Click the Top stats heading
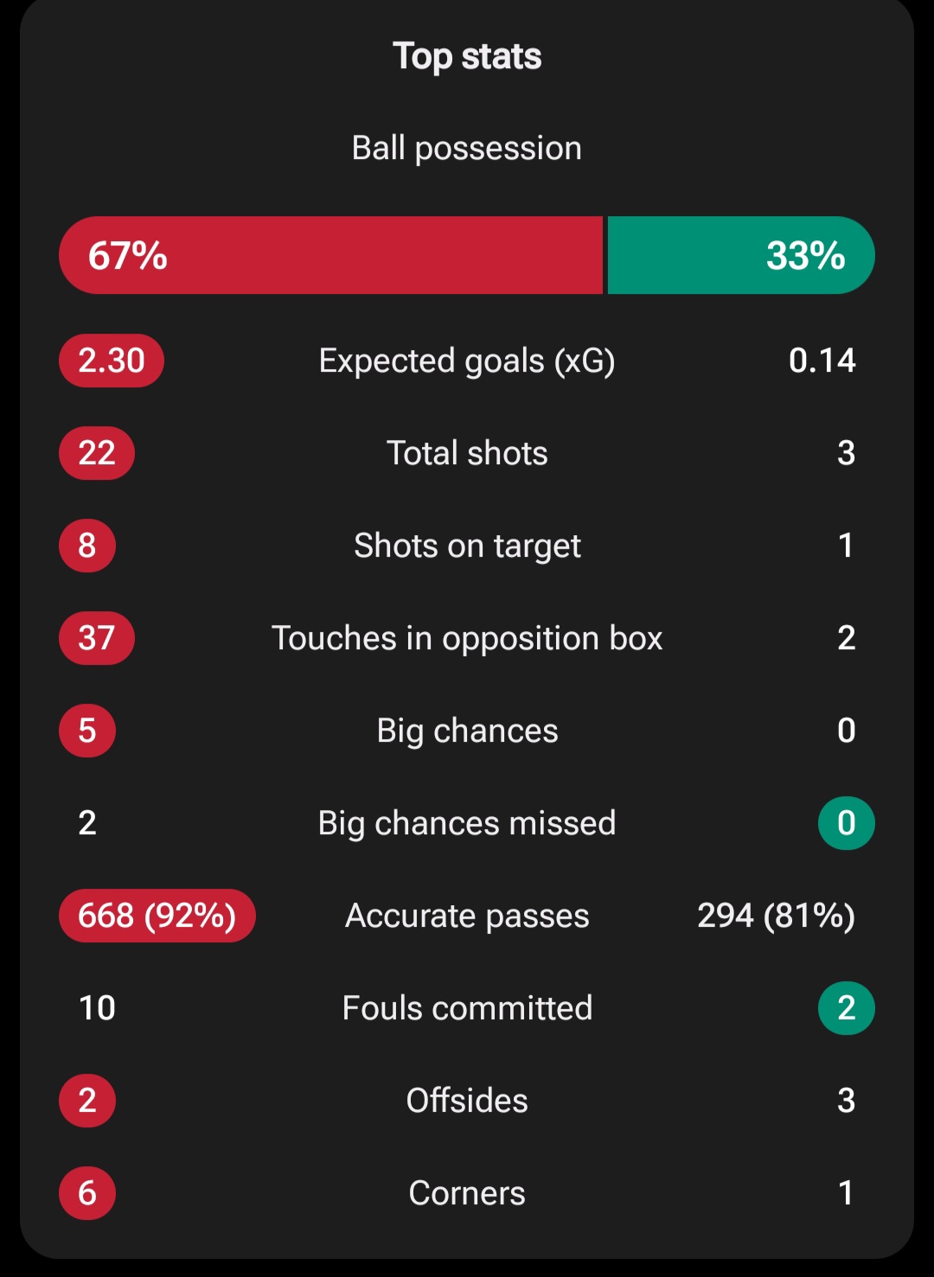Viewport: 934px width, 1277px height. (467, 56)
